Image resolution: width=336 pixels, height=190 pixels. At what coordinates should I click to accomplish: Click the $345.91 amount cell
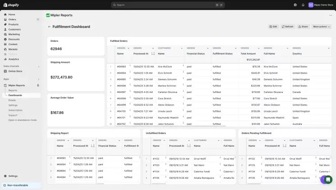255,73
